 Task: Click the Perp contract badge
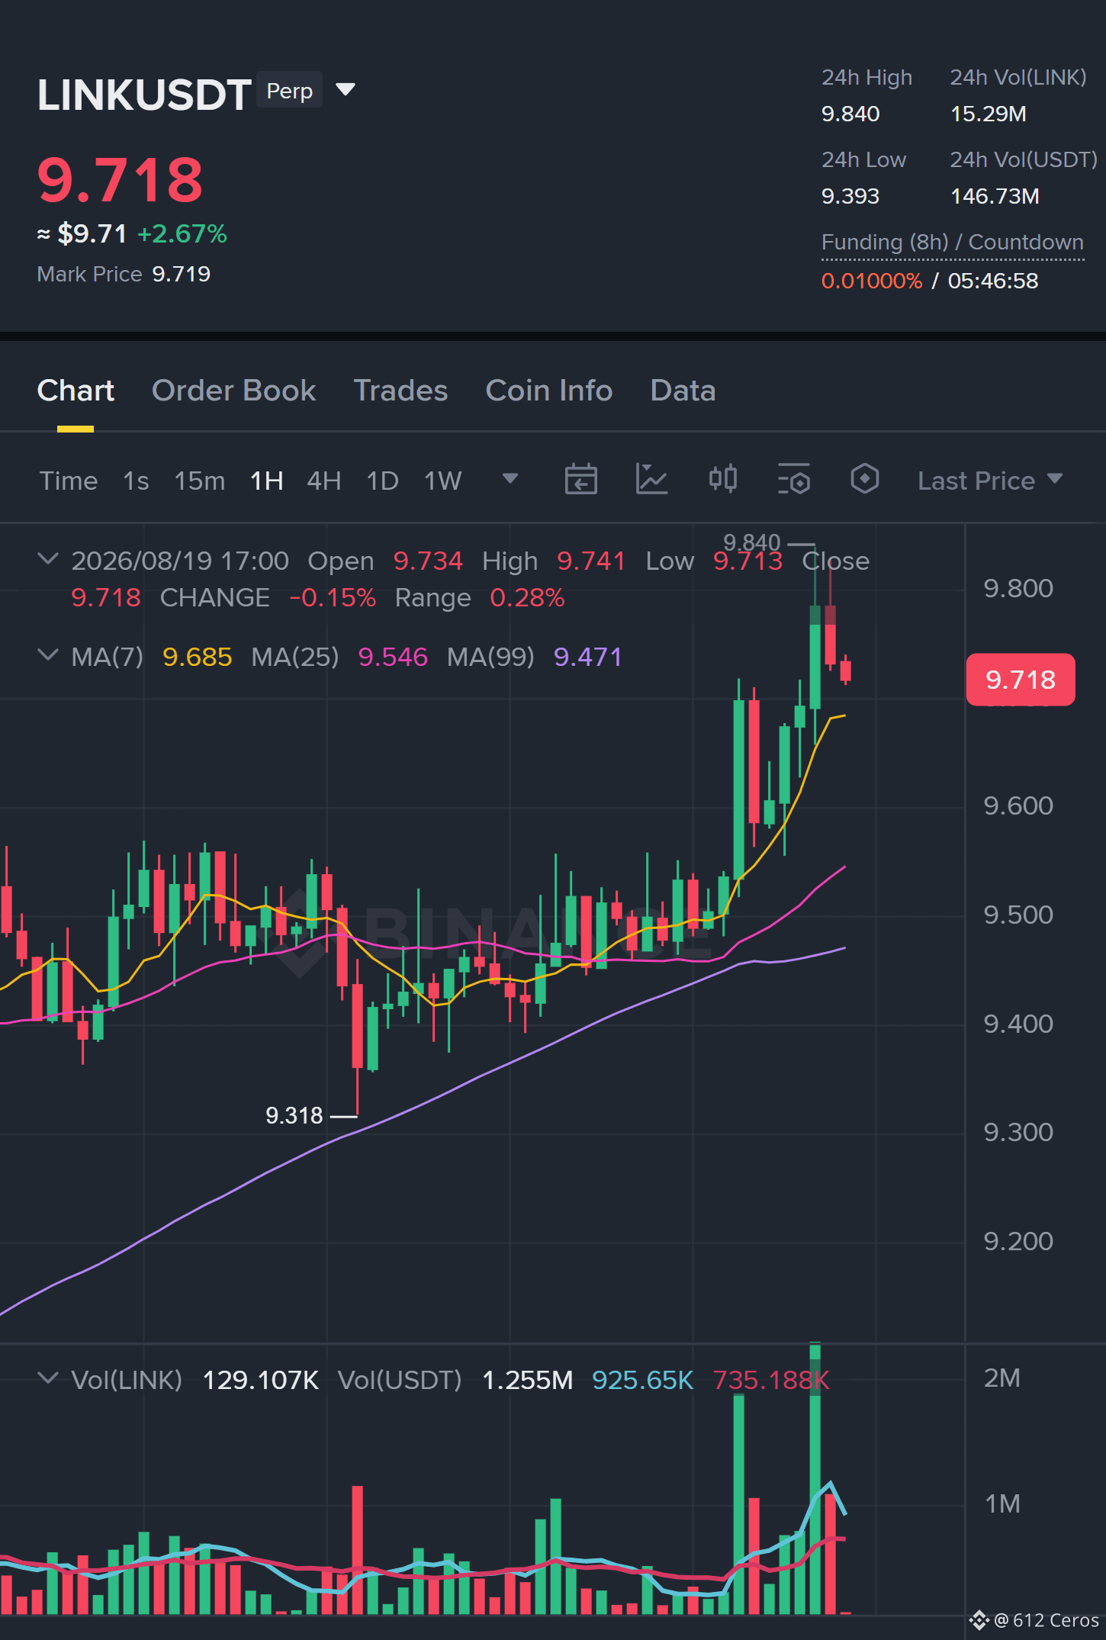pyautogui.click(x=290, y=91)
